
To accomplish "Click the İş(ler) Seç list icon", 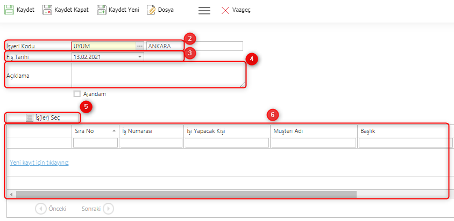I will [30, 118].
